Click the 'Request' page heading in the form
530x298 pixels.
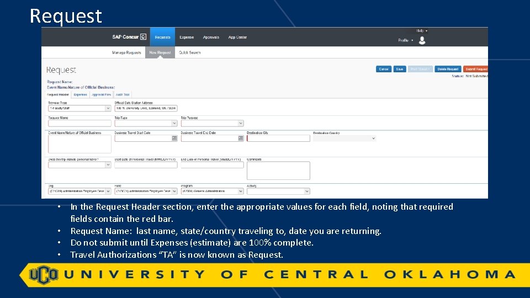coord(61,70)
